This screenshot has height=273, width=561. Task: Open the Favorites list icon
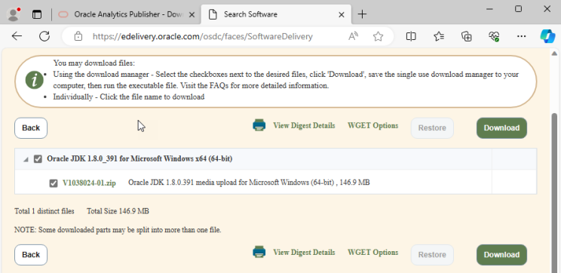point(439,36)
